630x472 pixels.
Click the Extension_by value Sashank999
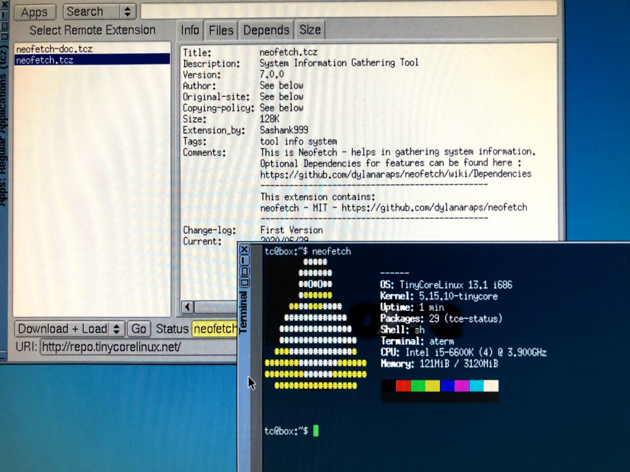(285, 130)
